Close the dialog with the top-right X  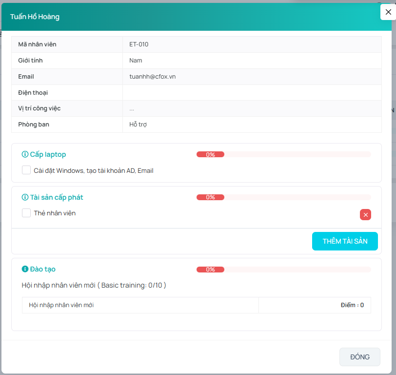click(x=388, y=12)
